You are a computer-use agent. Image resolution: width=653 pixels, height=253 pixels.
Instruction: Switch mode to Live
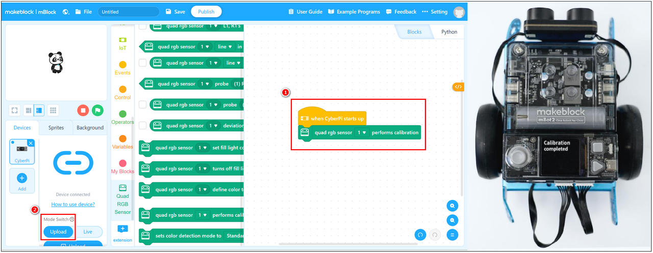click(88, 232)
